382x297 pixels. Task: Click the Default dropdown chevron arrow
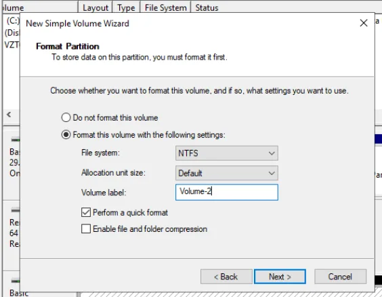(x=272, y=174)
